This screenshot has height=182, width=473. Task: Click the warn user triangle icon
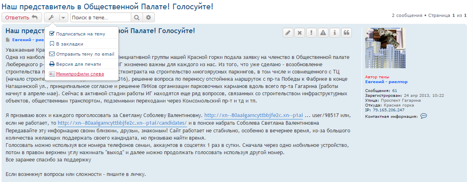(323, 33)
